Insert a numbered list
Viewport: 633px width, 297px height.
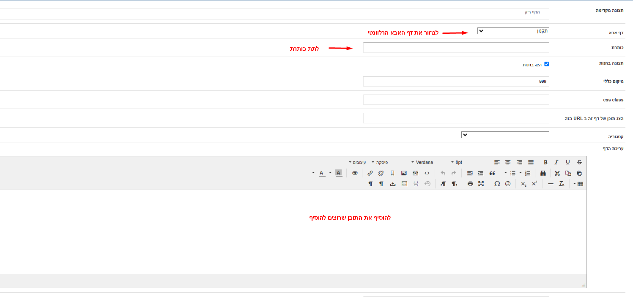(x=528, y=173)
